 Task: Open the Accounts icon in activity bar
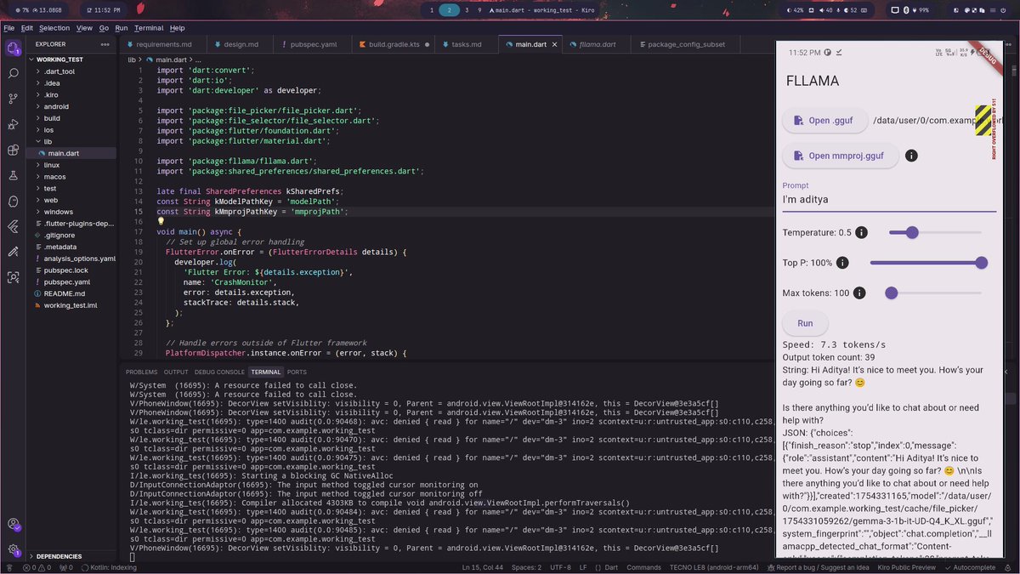click(x=13, y=524)
